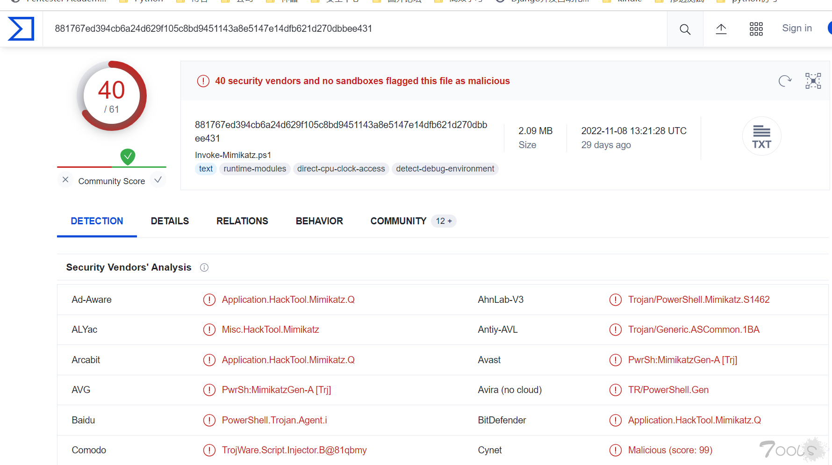Click the hash search input field
Viewport: 832px width, 465px height.
[354, 29]
